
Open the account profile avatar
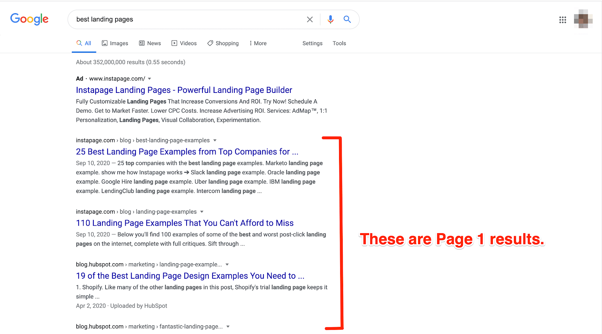click(x=583, y=19)
